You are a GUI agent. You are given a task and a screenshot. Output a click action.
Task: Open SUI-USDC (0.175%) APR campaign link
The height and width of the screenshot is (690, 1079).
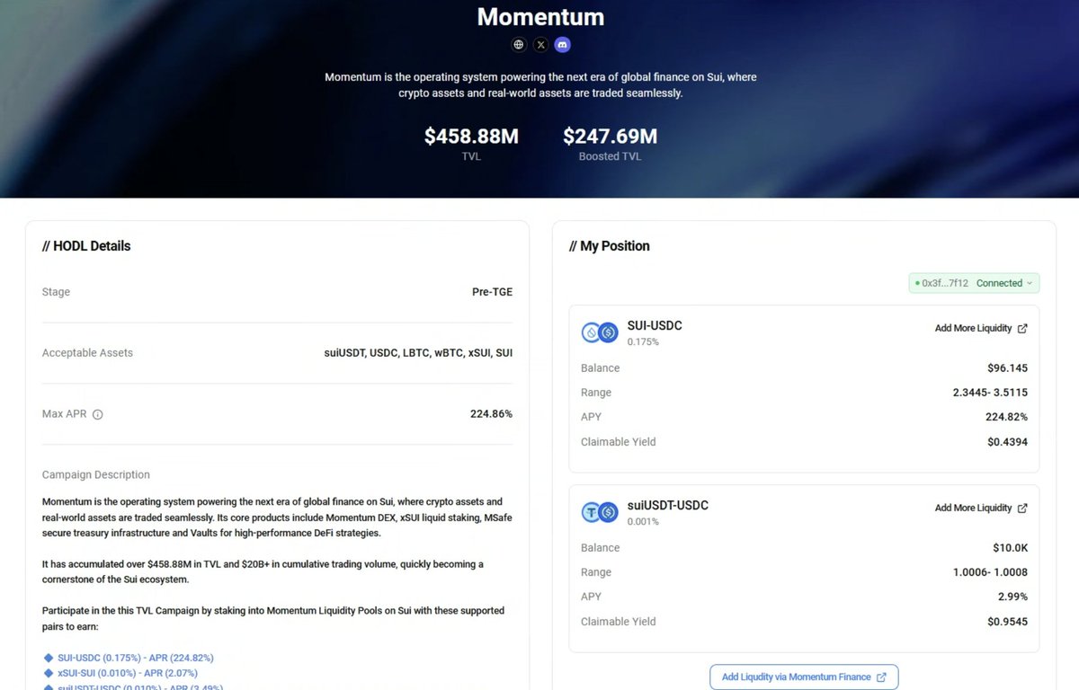click(x=136, y=658)
